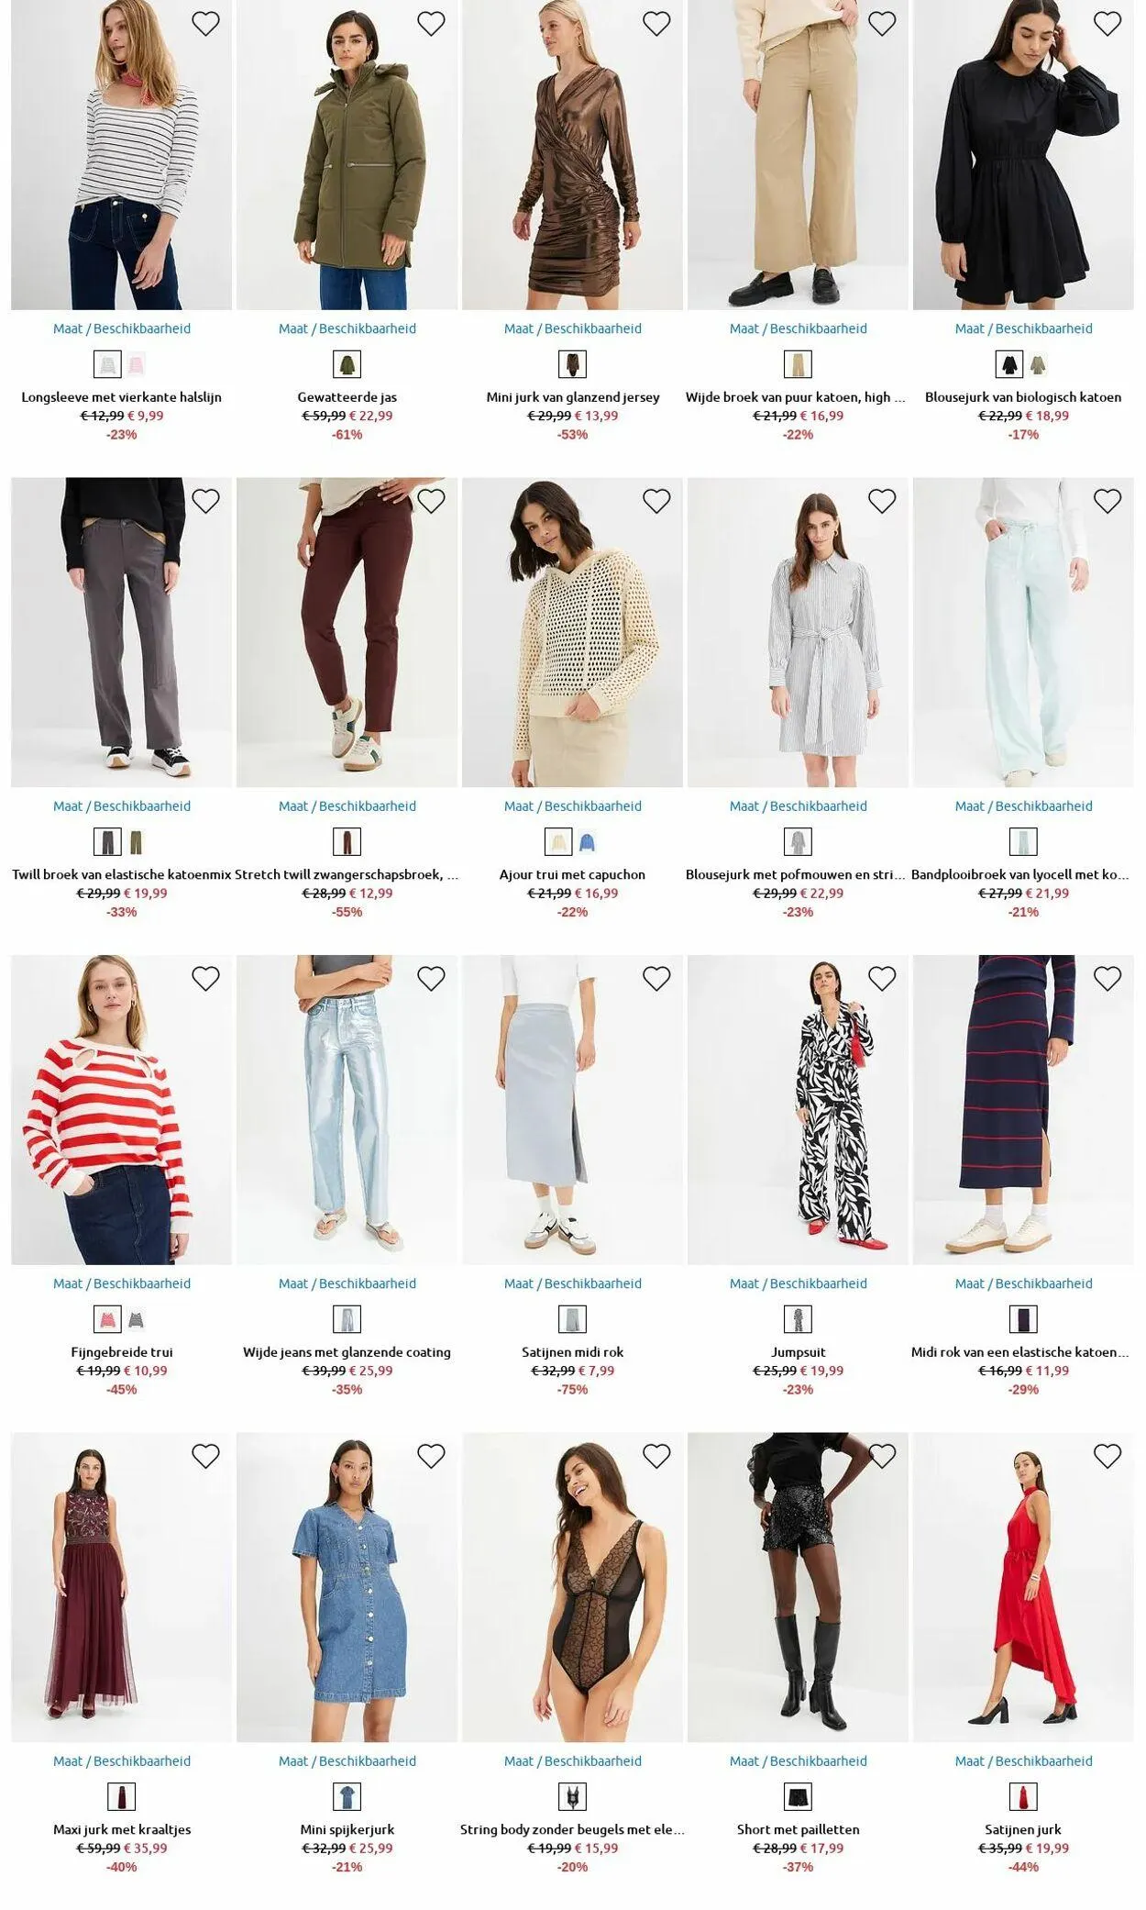This screenshot has height=1910, width=1146.
Task: Favorite the Satijnen jurk via heart icon
Action: (1107, 1456)
